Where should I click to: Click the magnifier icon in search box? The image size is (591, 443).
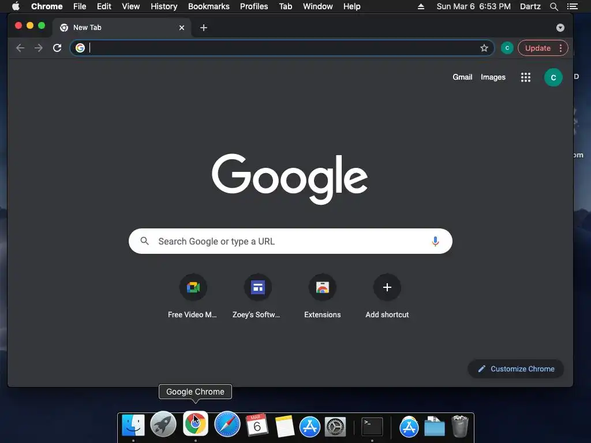point(144,241)
